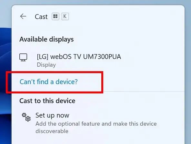Click the Cast to this device heading
Screen dimensions: 191x144
[47, 101]
